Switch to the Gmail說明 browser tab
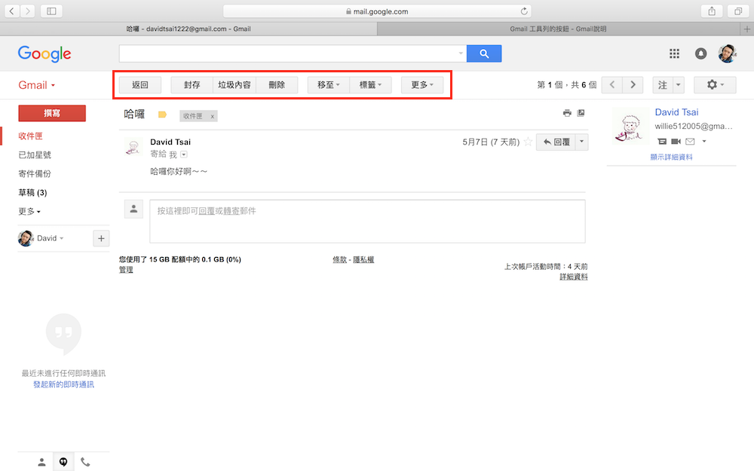The image size is (754, 471). pos(558,29)
